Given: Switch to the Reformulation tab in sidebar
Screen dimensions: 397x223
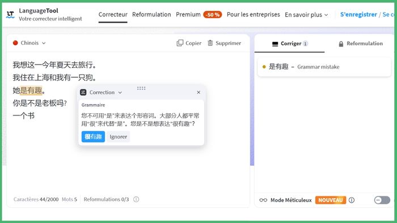Looking at the screenshot, I should tap(360, 44).
